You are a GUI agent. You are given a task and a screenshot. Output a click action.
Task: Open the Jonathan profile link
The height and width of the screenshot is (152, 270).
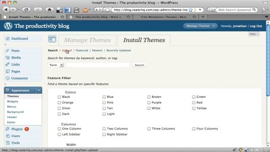coord(240,26)
